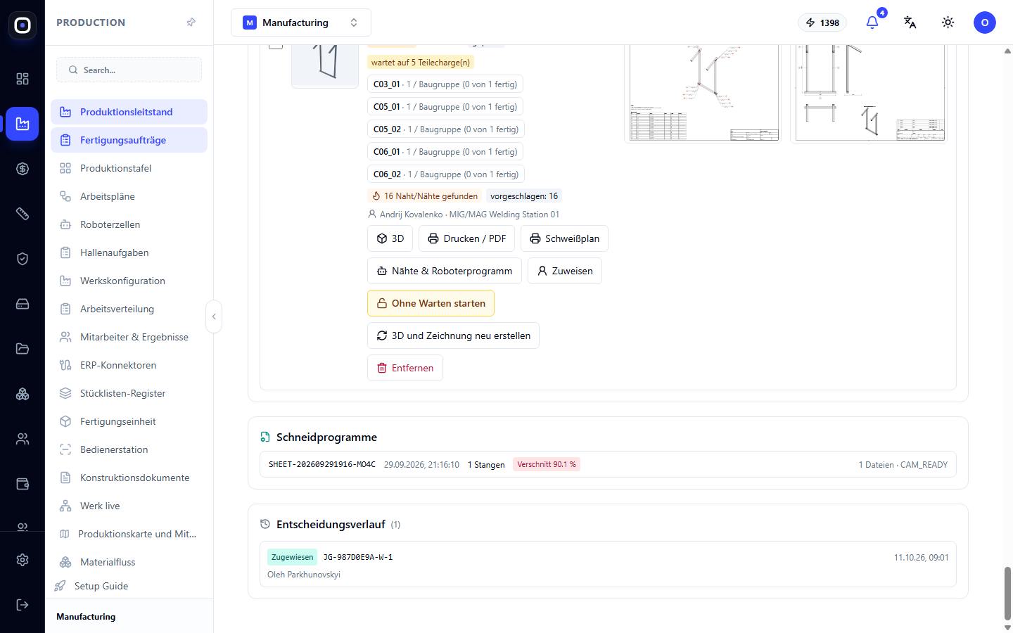1013x633 pixels.
Task: Open the Manufacturing workspace dropdown
Action: [x=301, y=23]
